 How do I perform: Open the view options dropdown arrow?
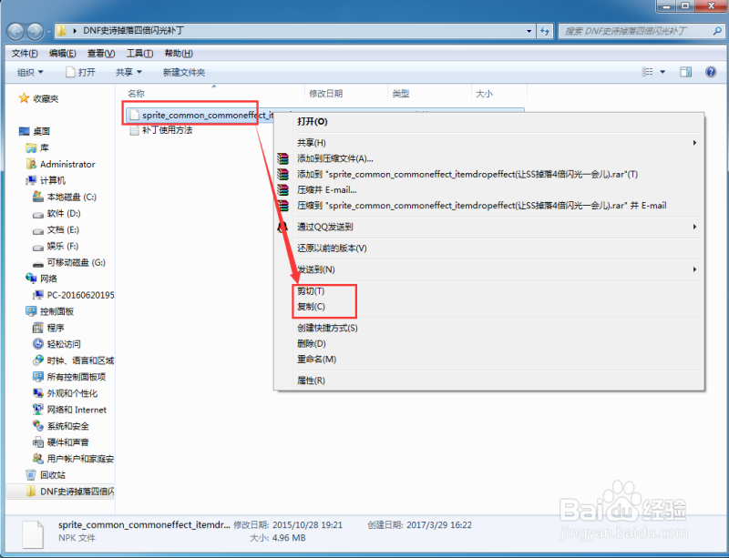pos(662,72)
